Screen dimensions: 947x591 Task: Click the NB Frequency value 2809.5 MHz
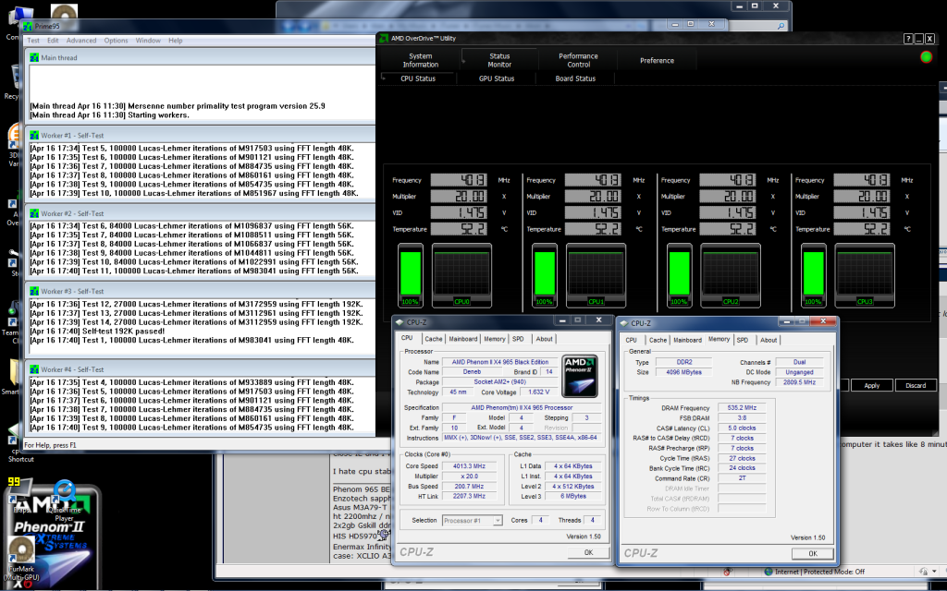(x=799, y=382)
